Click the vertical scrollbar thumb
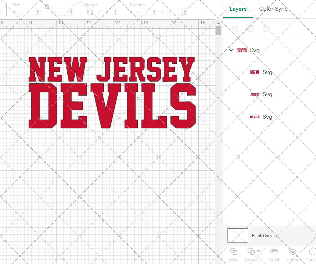 point(218,30)
